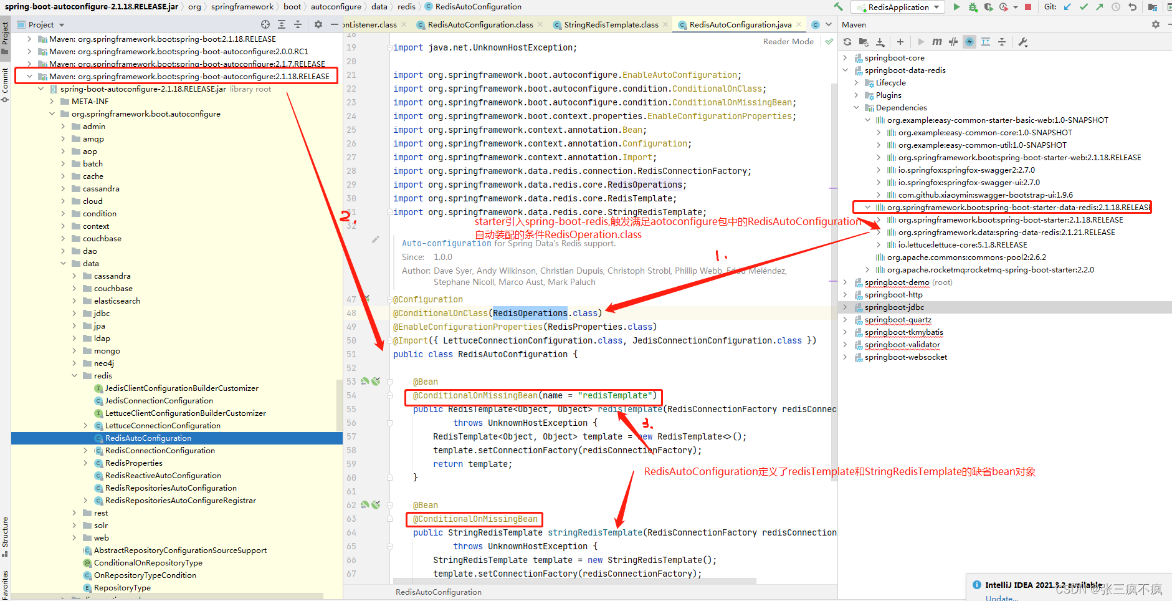Switch to StringRedisTemplate.class tab

pyautogui.click(x=611, y=24)
